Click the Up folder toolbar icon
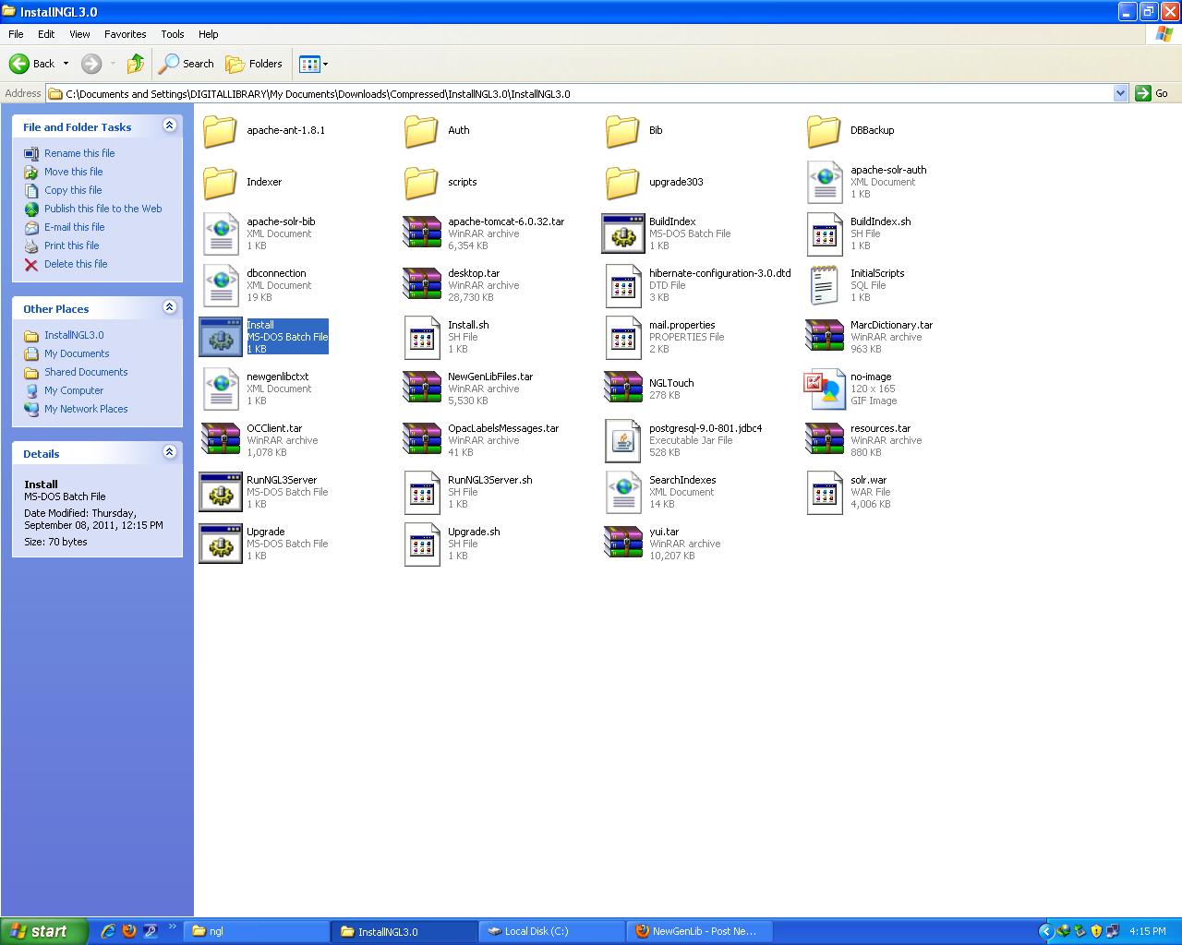This screenshot has width=1182, height=945. [136, 64]
